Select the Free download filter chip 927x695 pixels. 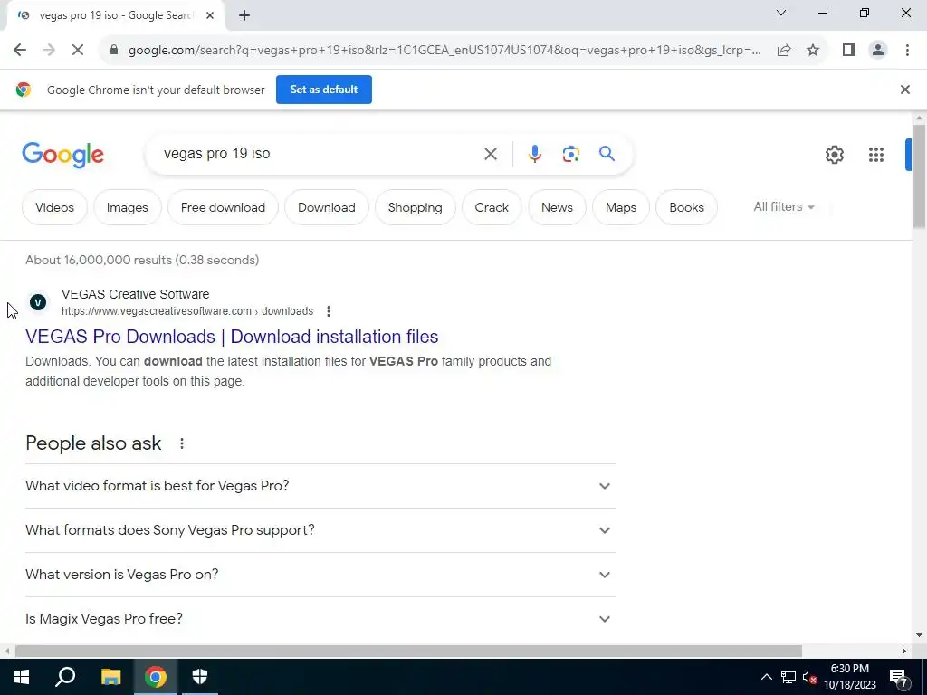pos(223,207)
